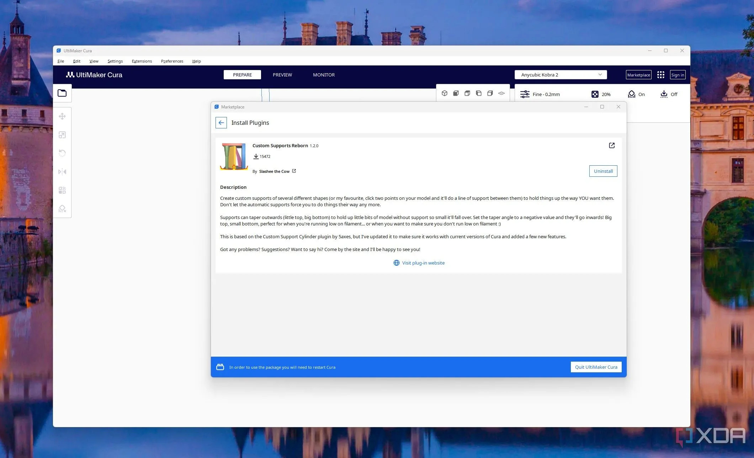Screen dimensions: 754x458
Task: Switch to the PREVIEW stage tab
Action: click(x=282, y=75)
